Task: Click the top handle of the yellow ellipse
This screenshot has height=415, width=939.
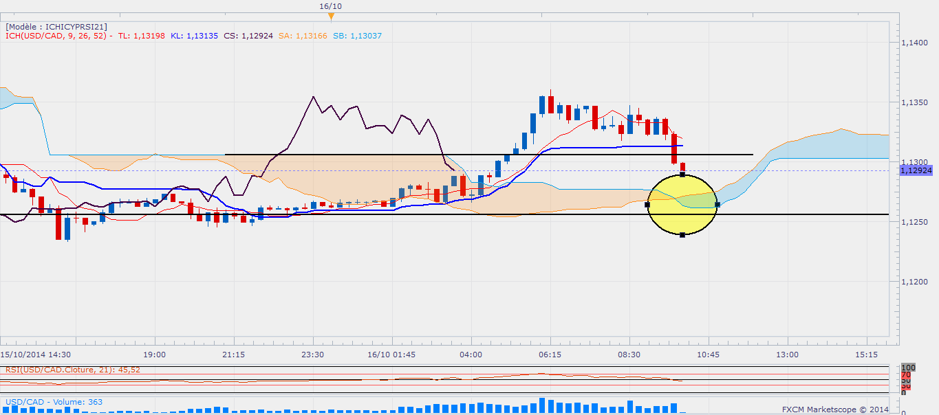Action: 682,175
